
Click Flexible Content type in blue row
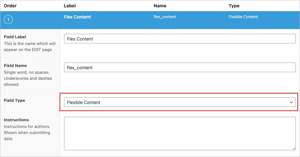click(x=243, y=17)
